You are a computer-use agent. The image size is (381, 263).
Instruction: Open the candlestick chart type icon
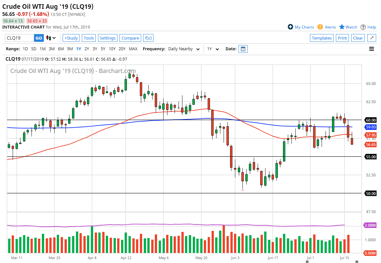(x=48, y=38)
